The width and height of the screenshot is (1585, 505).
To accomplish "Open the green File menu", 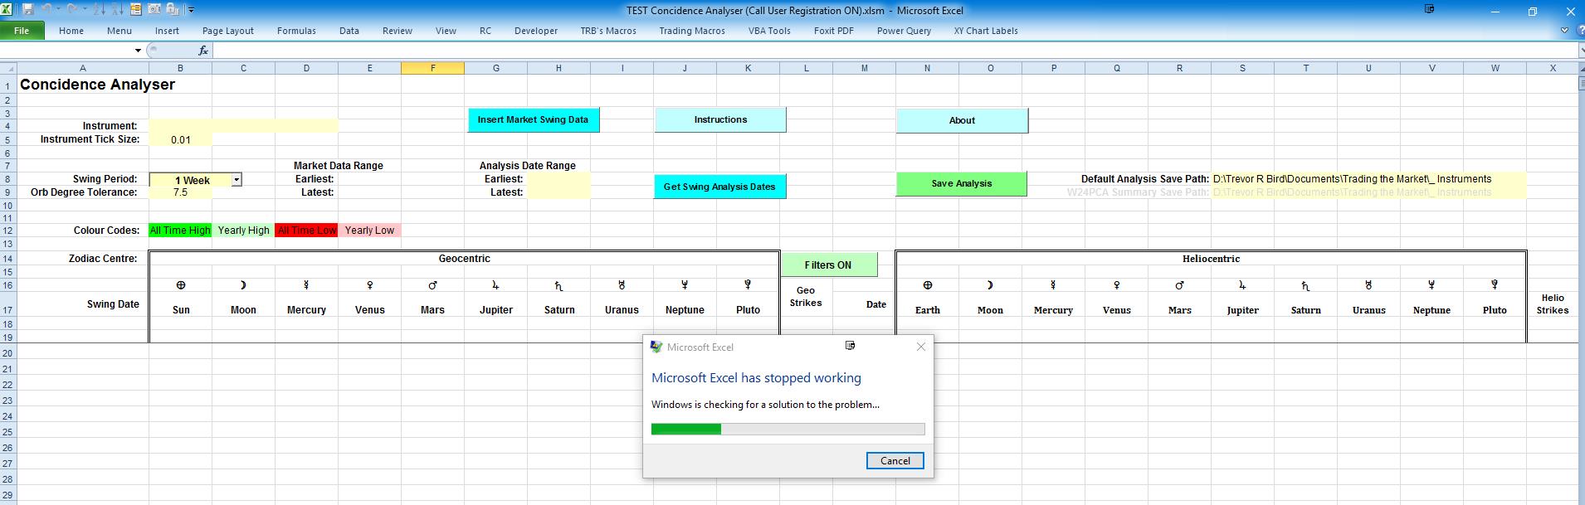I will point(22,31).
